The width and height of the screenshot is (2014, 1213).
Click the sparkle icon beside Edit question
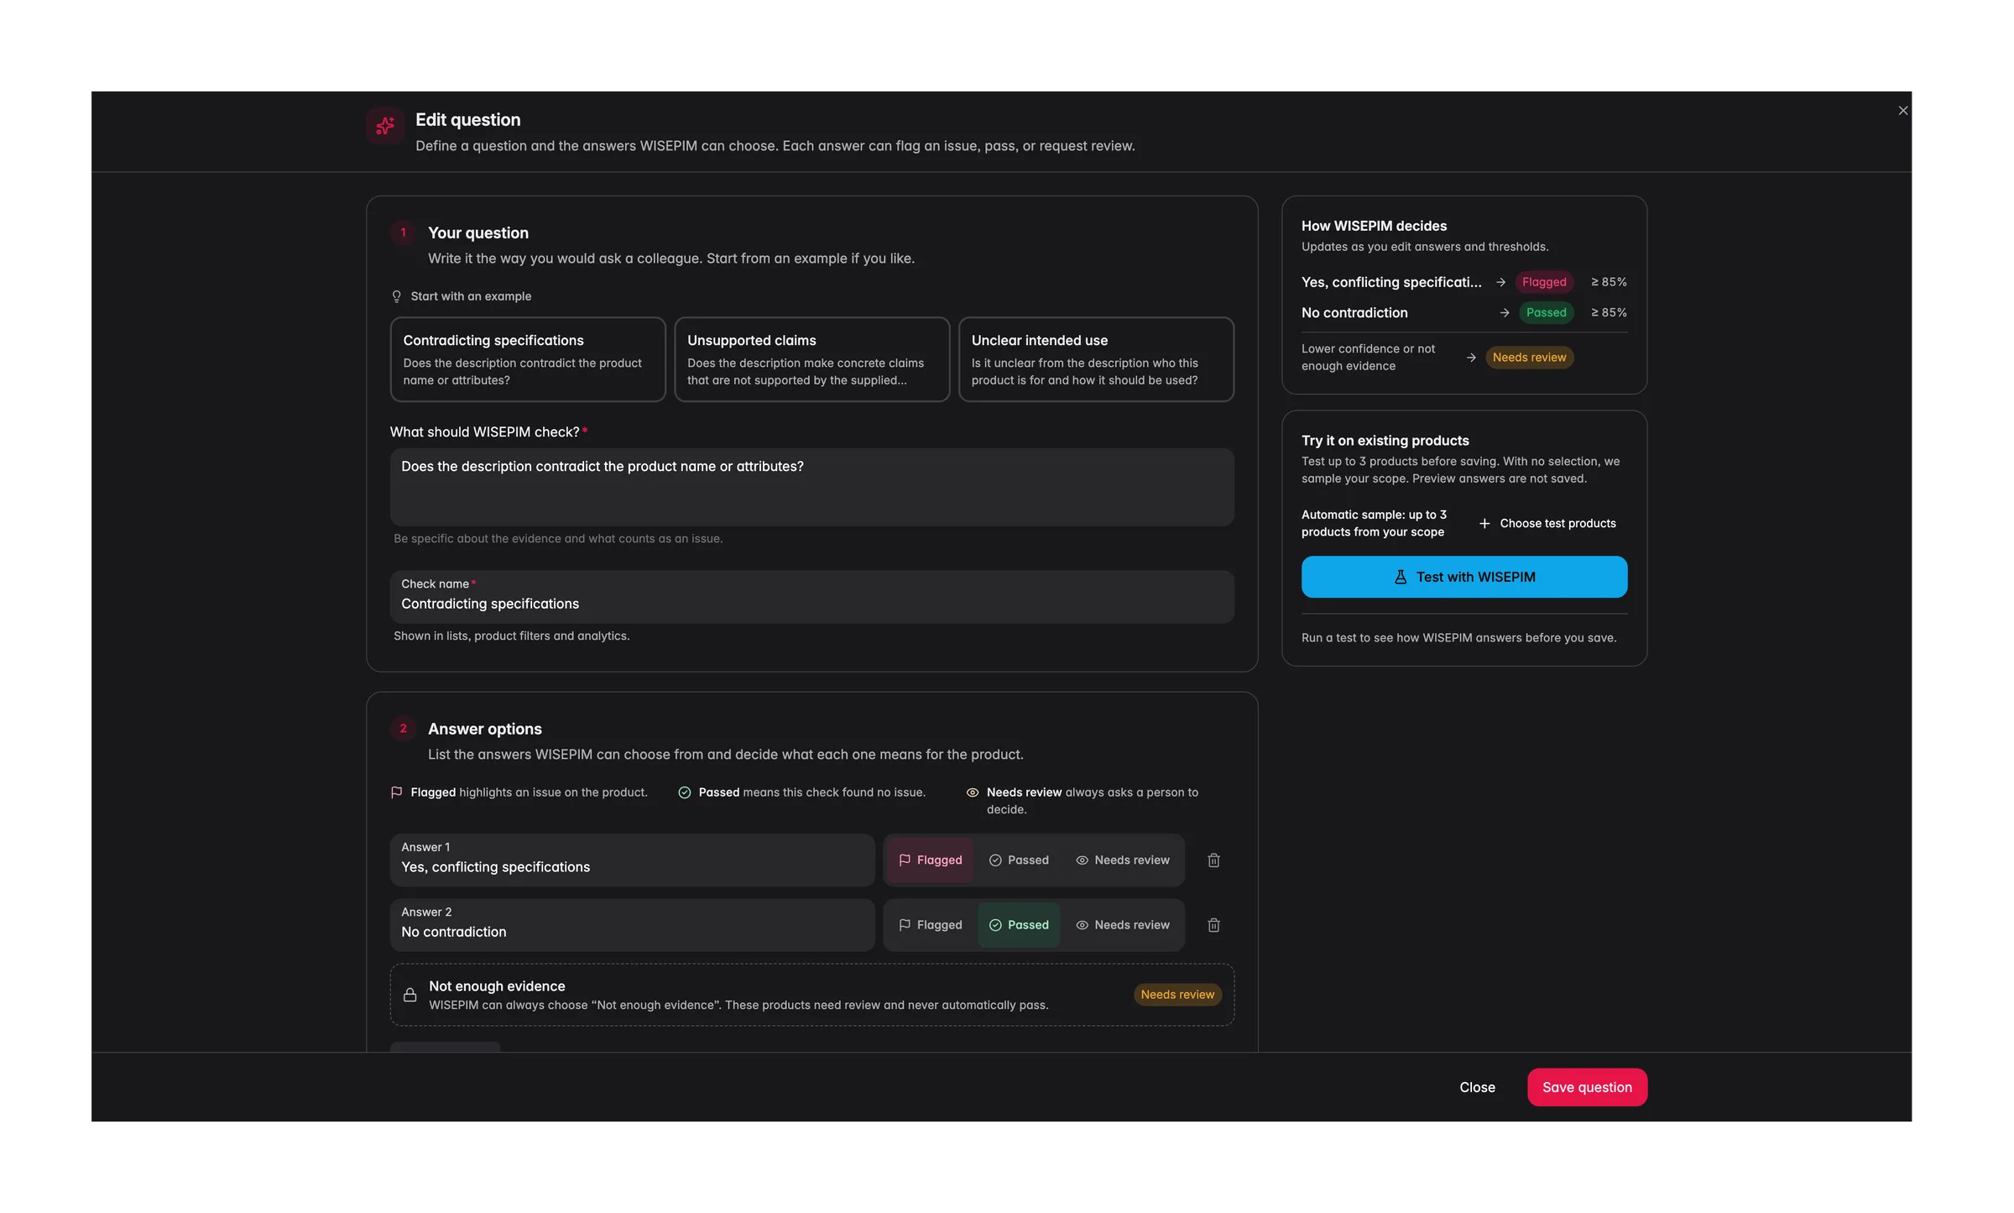pyautogui.click(x=385, y=126)
